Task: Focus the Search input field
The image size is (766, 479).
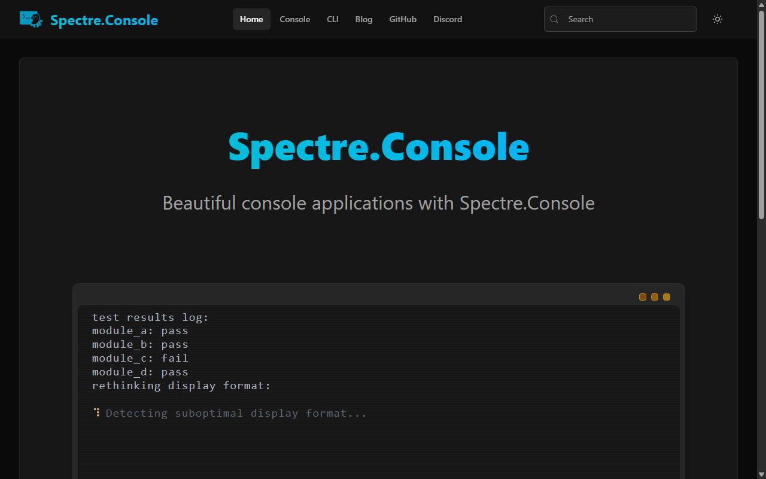Action: 621,19
